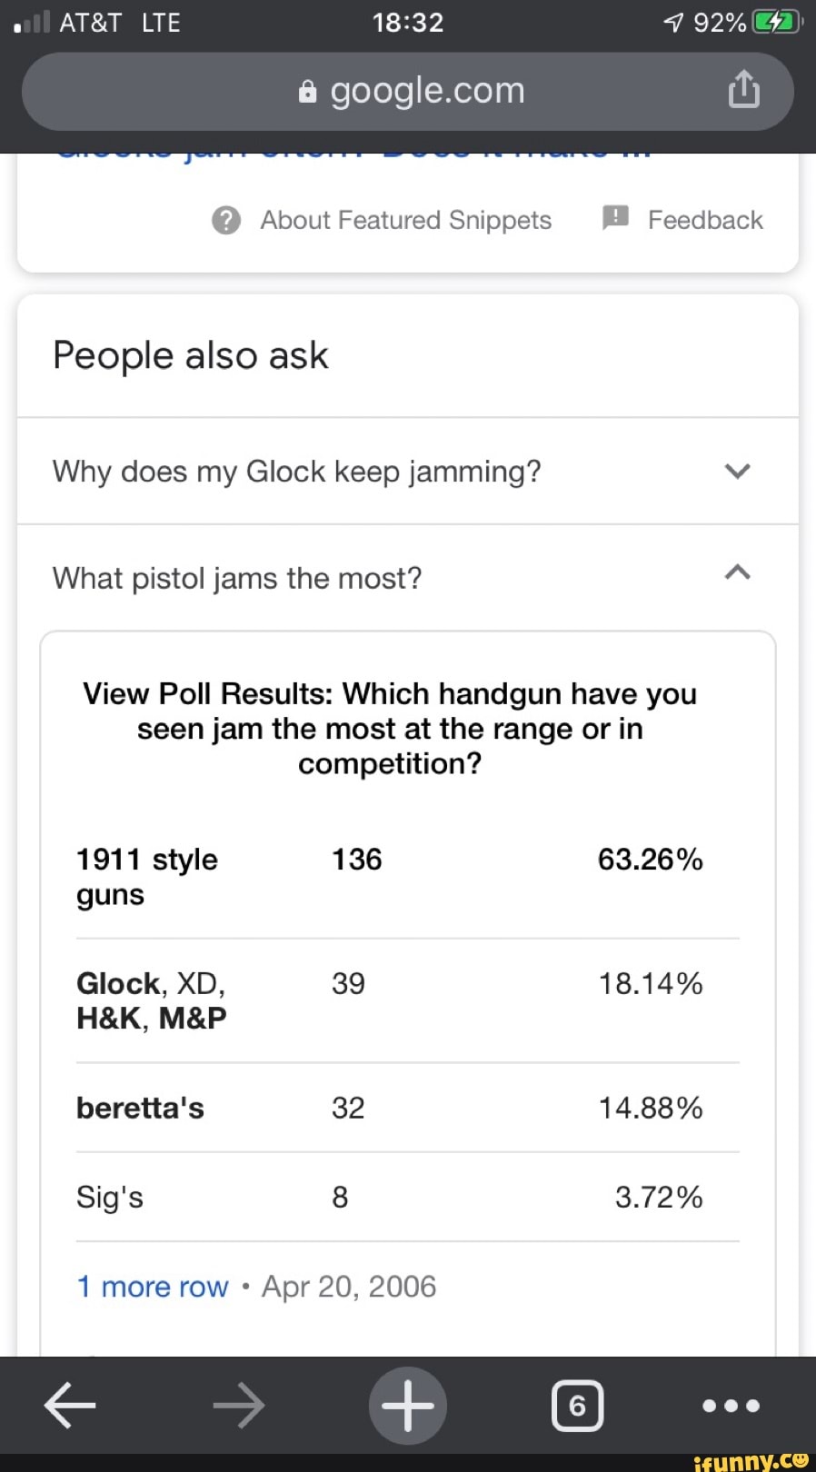The width and height of the screenshot is (816, 1472).
Task: Open the more options menu via three dots
Action: (x=730, y=1406)
